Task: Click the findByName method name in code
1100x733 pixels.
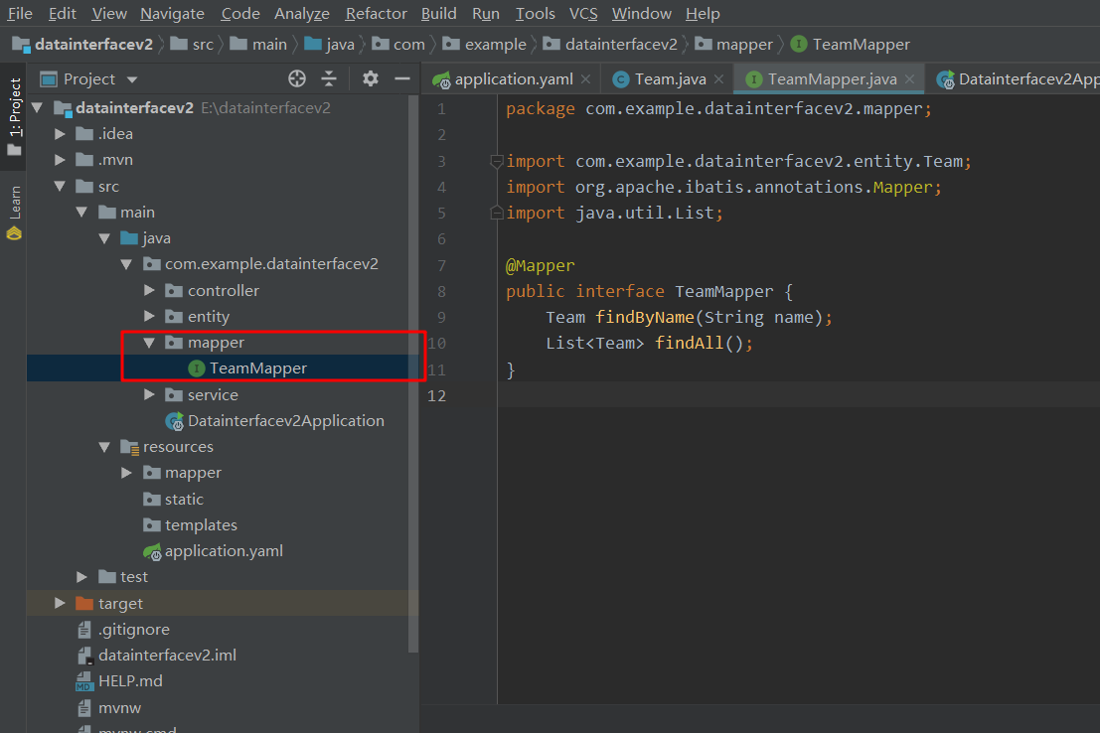Action: 645,318
